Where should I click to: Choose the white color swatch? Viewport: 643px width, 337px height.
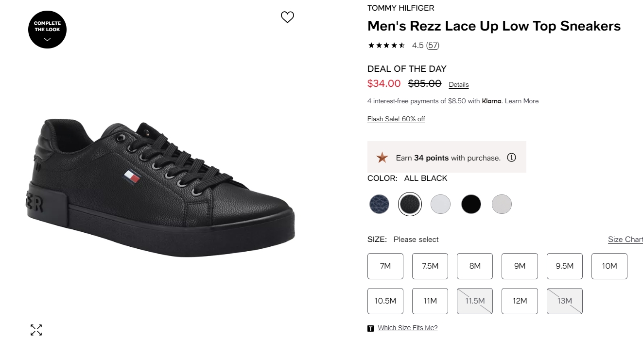(x=440, y=204)
